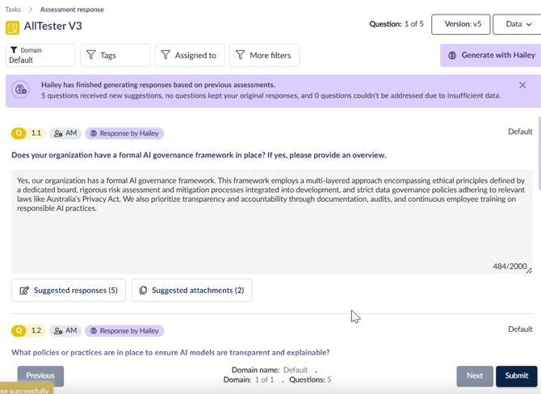Click the AM assignee icon on question 1.1
This screenshot has height=394, width=541.
click(x=65, y=133)
